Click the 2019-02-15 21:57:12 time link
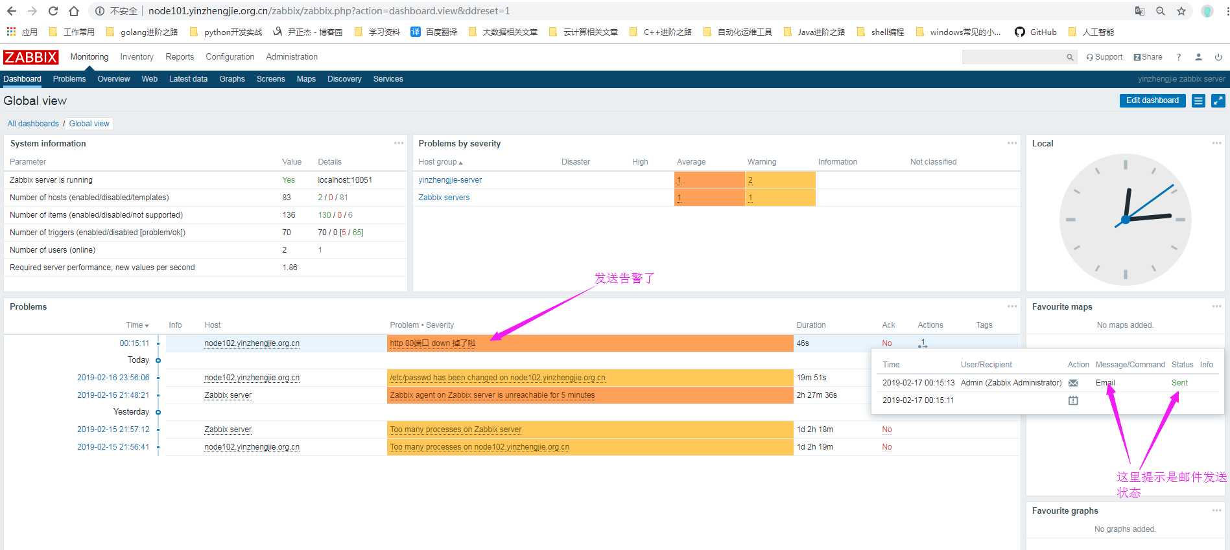This screenshot has width=1230, height=550. pyautogui.click(x=113, y=430)
